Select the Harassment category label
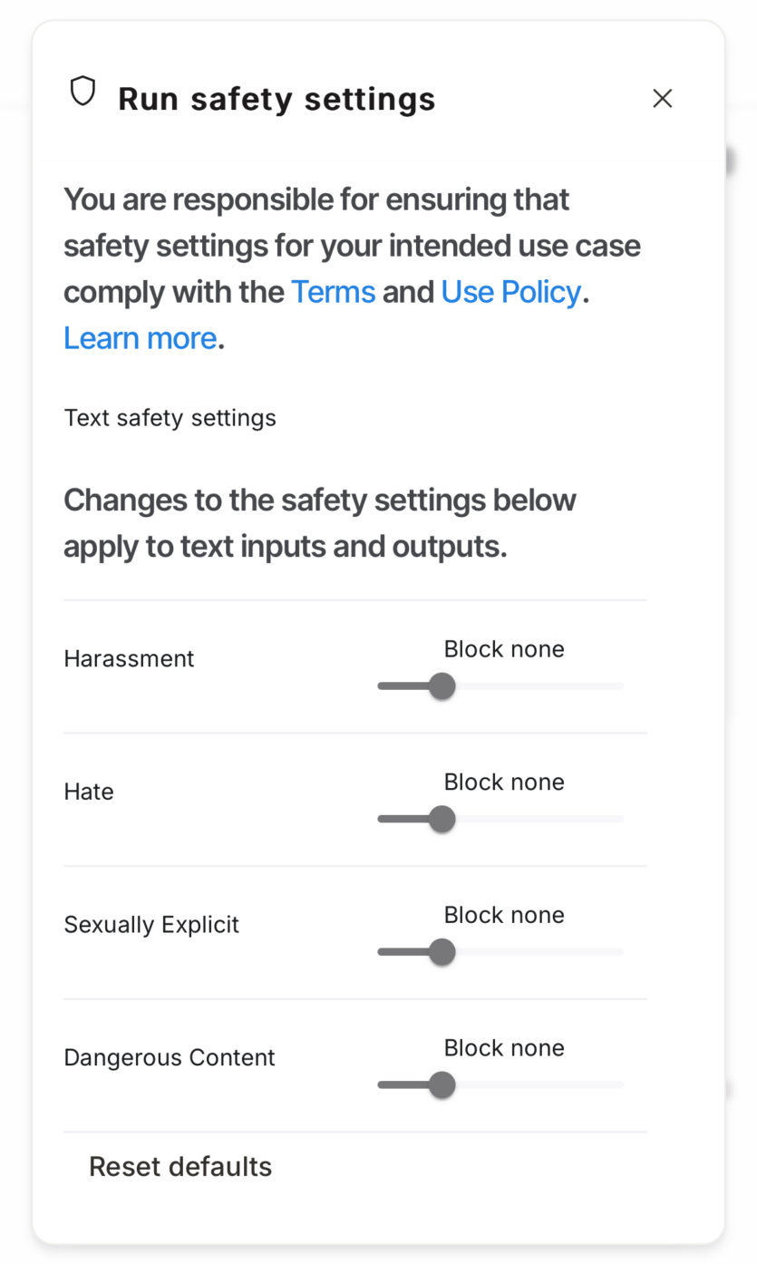Image resolution: width=757 pixels, height=1264 pixels. [x=129, y=658]
